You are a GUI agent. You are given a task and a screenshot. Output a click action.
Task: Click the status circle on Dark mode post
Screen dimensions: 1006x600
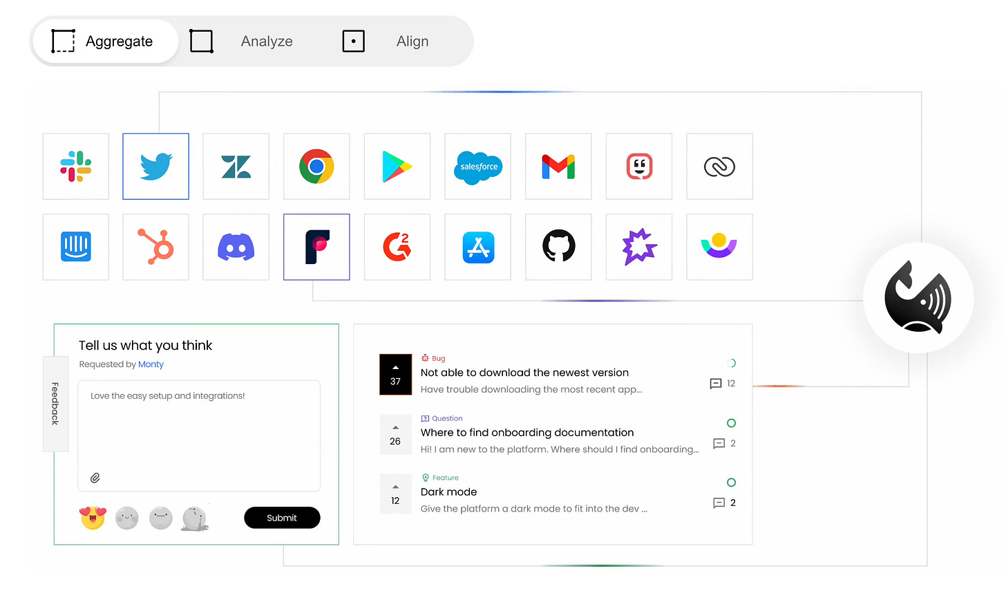(731, 482)
